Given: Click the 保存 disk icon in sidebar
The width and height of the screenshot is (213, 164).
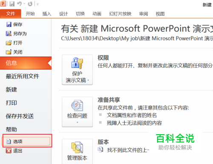Looking at the screenshot, I should (9, 24).
